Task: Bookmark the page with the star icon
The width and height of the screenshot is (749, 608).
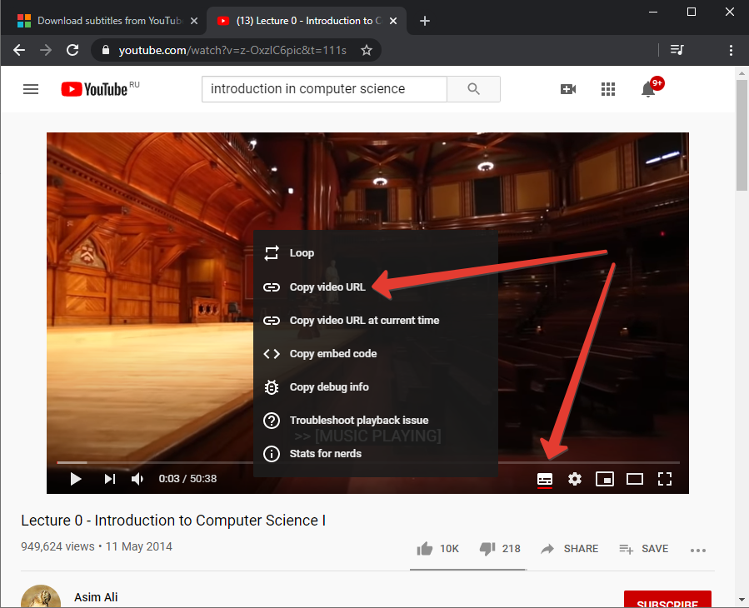Action: [x=366, y=50]
